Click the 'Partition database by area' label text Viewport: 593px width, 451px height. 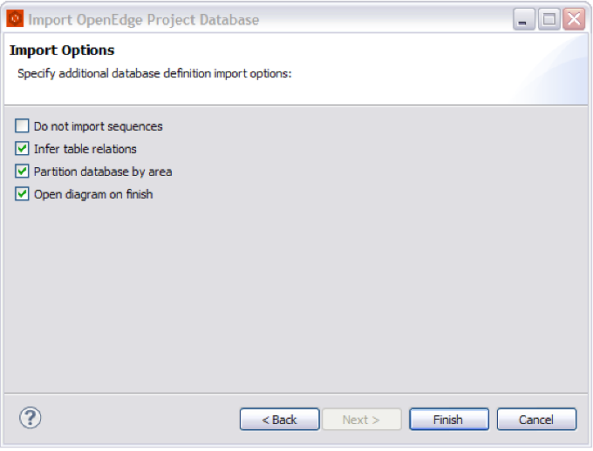click(x=103, y=172)
